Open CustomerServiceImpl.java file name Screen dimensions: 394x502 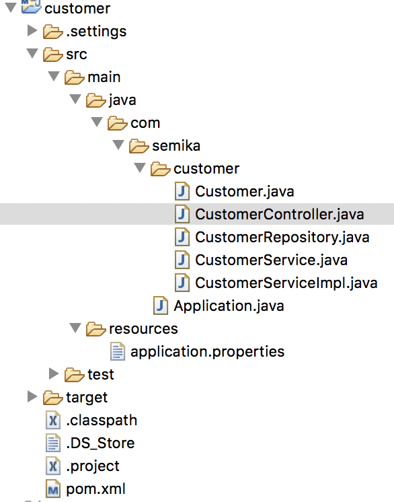286,283
